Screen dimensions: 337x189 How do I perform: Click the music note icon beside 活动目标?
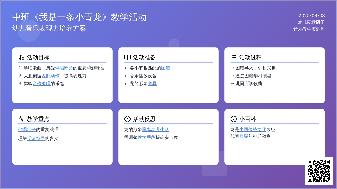(21, 57)
